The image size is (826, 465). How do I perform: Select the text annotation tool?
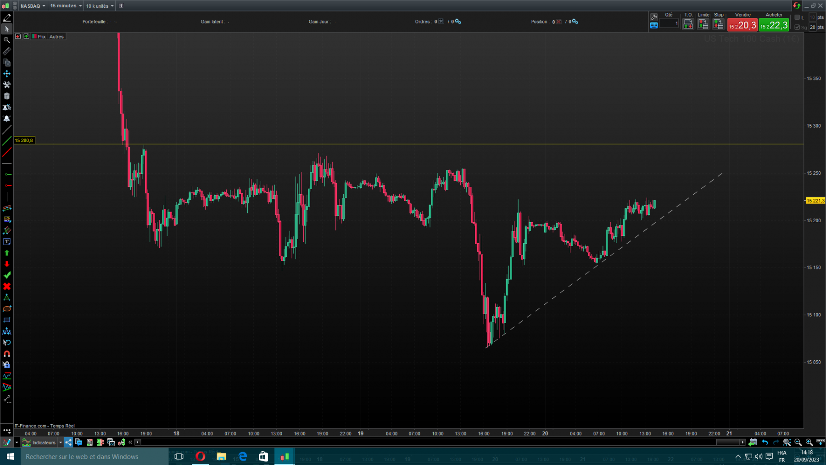click(x=7, y=241)
